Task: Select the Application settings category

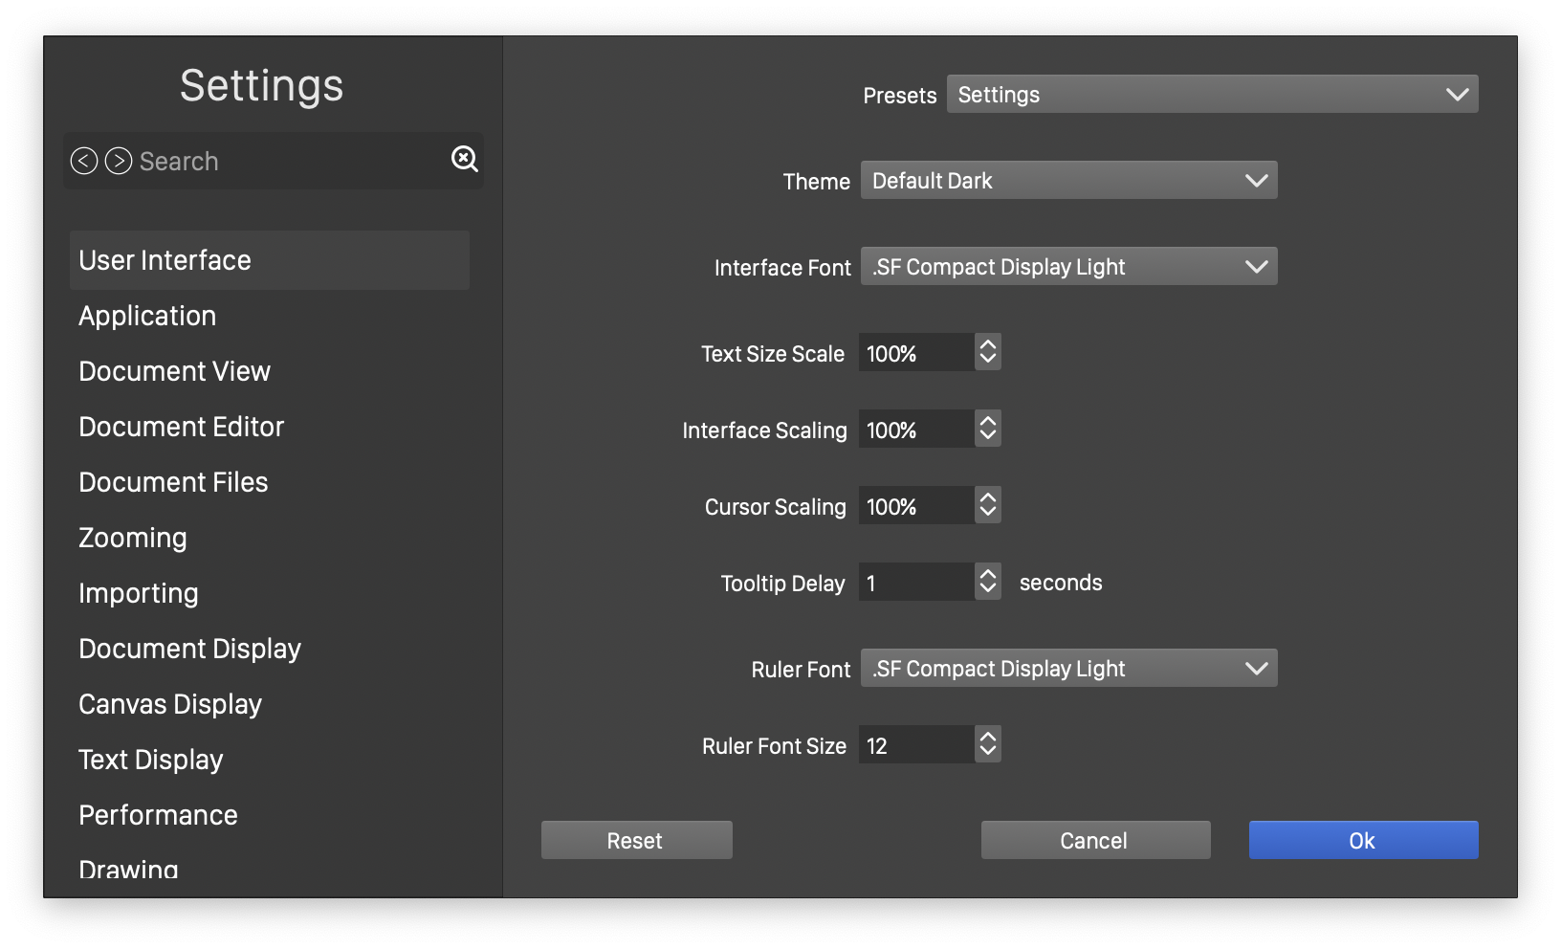Action: coord(147,316)
